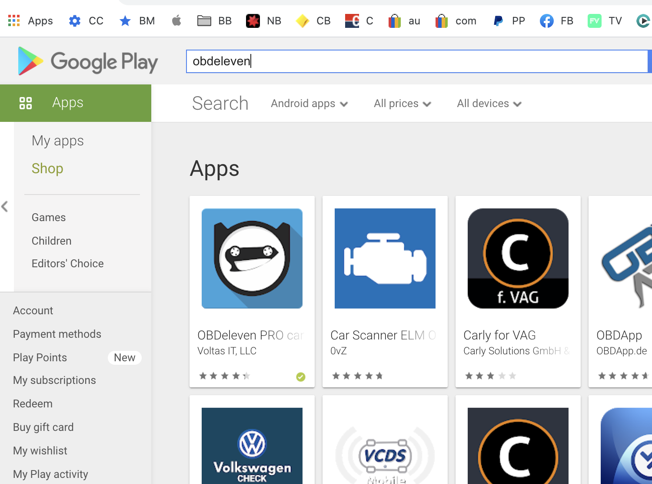The image size is (652, 484).
Task: Click the Google Play logo
Action: [88, 61]
